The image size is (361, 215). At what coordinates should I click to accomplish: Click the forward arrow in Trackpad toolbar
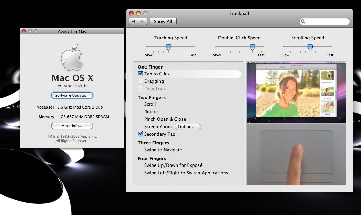(142, 21)
